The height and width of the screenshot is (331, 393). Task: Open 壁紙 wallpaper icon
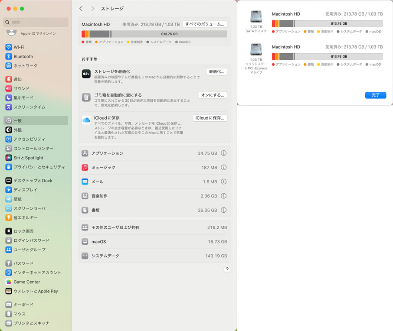9,199
